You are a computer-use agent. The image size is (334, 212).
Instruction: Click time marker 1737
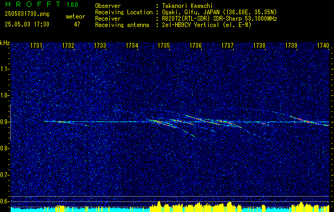pyautogui.click(x=227, y=45)
